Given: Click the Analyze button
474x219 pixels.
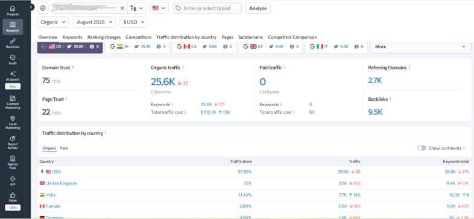Looking at the screenshot, I should pyautogui.click(x=258, y=8).
